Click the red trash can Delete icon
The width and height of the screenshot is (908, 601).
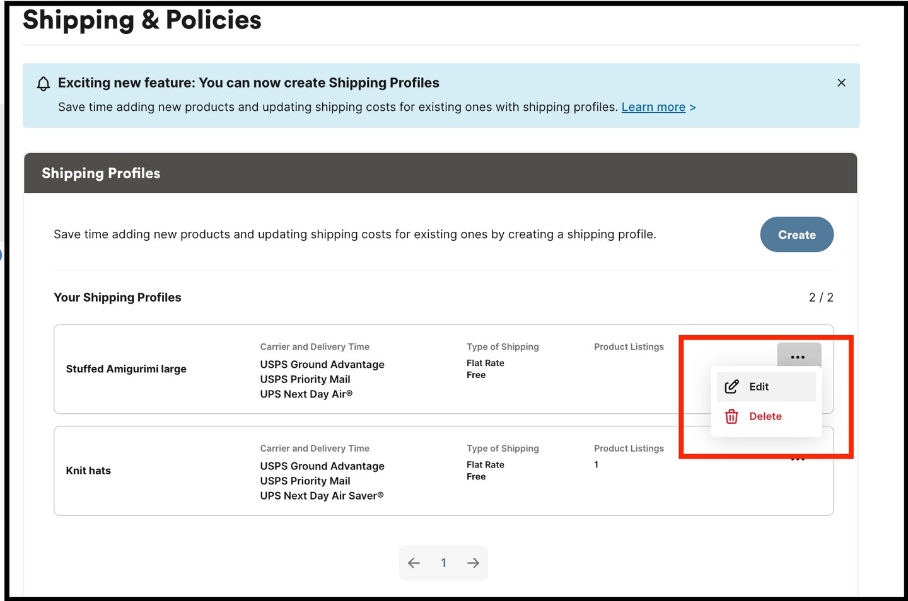click(x=731, y=416)
